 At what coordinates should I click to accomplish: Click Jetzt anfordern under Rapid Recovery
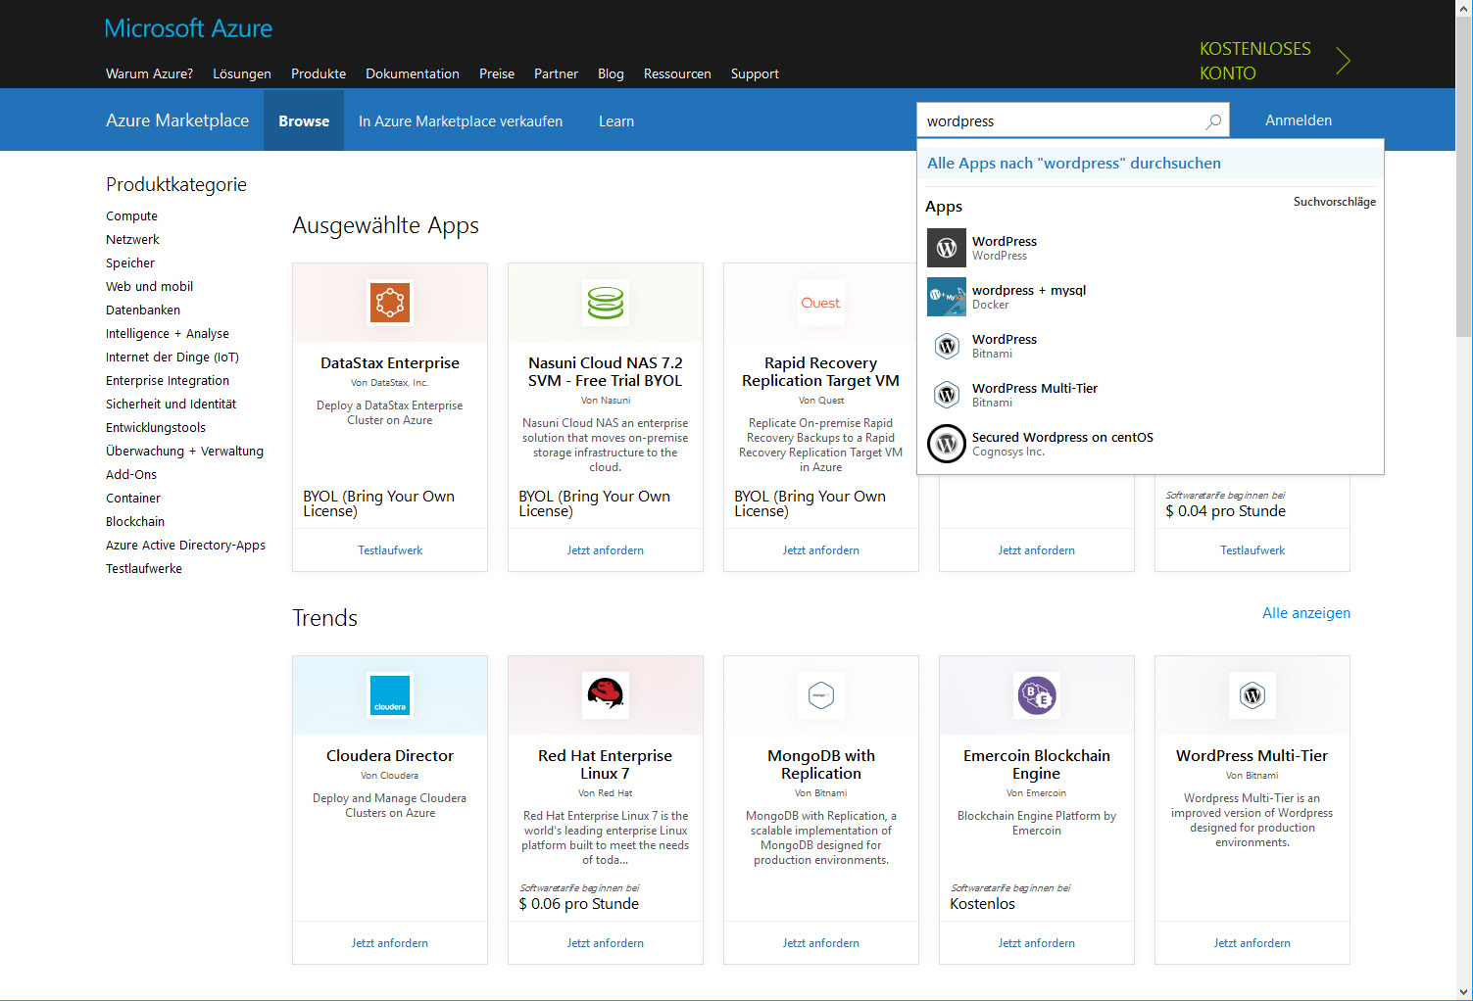[x=821, y=550]
